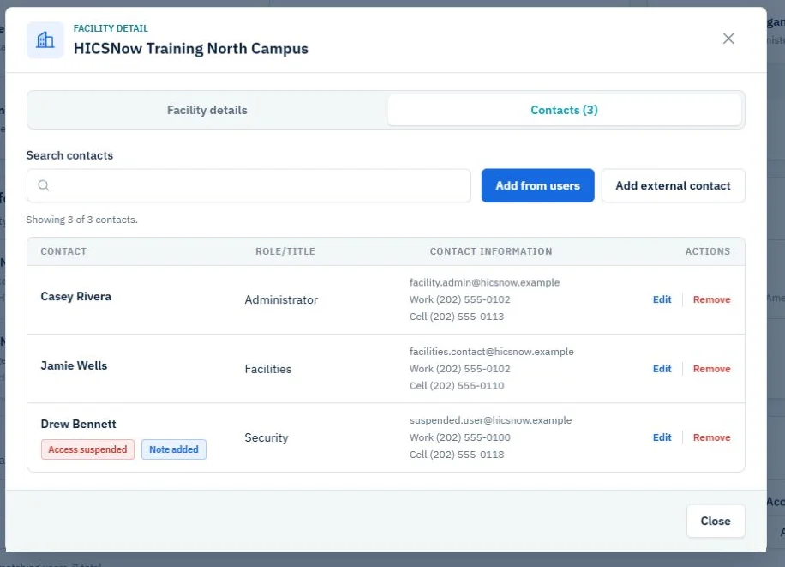Click the ROLE/TITLE column header
785x567 pixels.
coord(285,251)
